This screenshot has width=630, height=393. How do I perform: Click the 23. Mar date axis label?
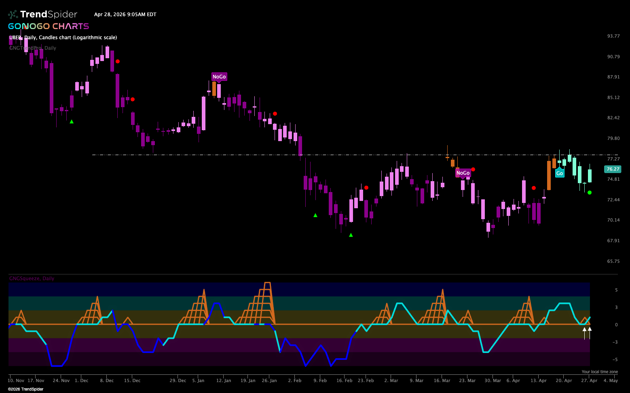467,380
